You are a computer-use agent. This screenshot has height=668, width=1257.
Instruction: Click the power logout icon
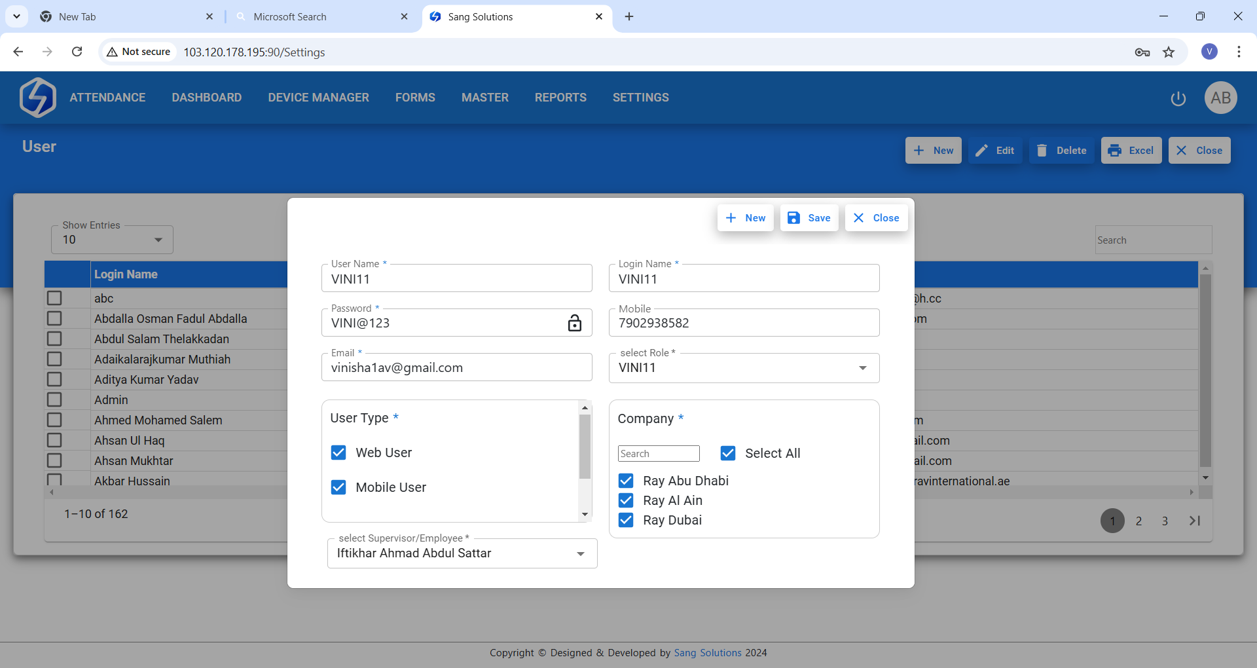click(1178, 98)
